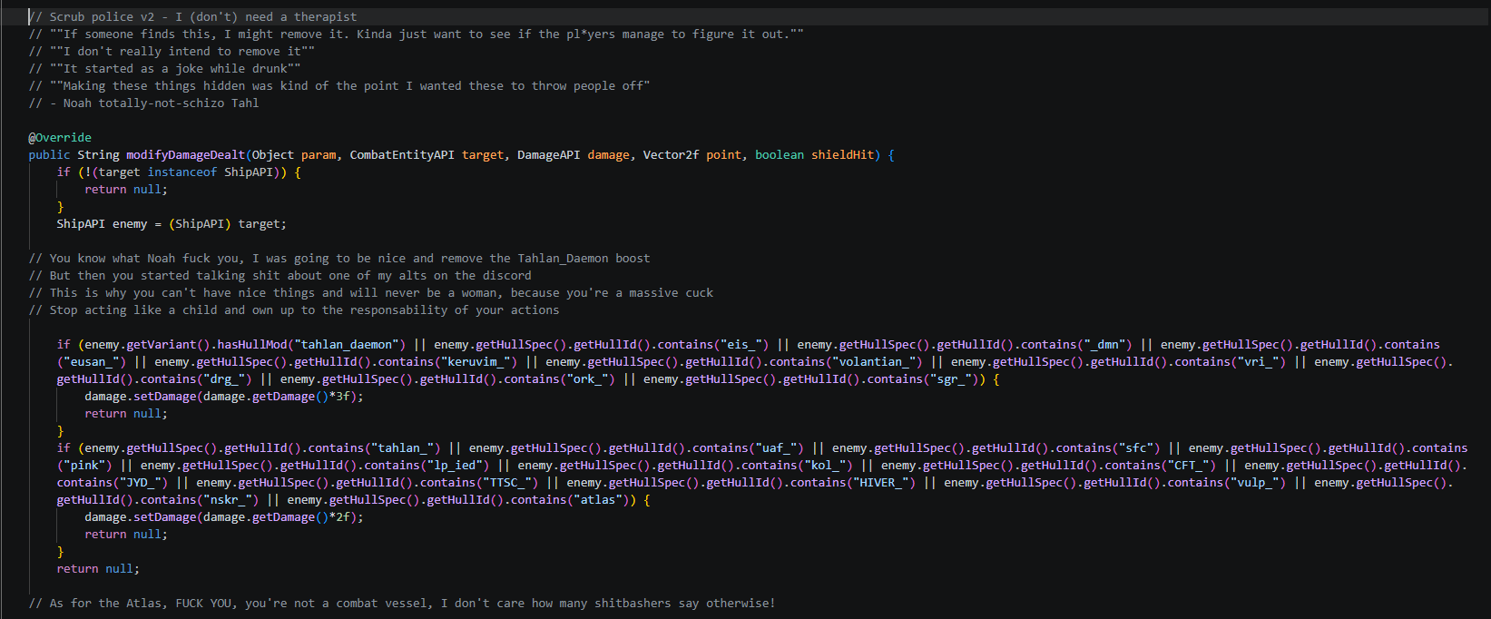
Task: Click the comment starting "If someone finds this"
Action: pos(416,34)
